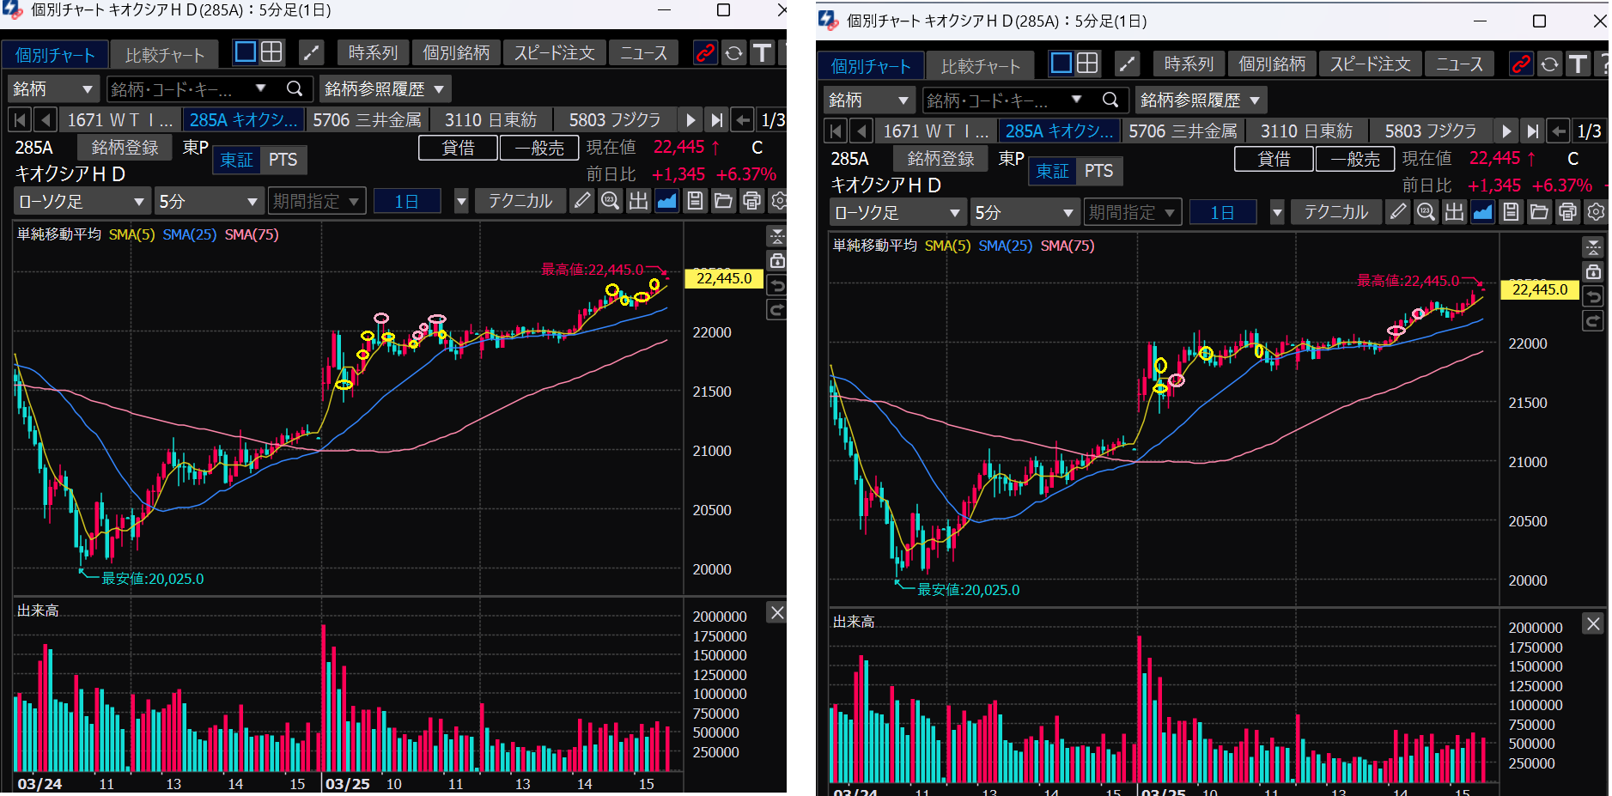Expand 銘柄参照履歴 dropdown in the left window
1612x796 pixels.
[x=384, y=89]
